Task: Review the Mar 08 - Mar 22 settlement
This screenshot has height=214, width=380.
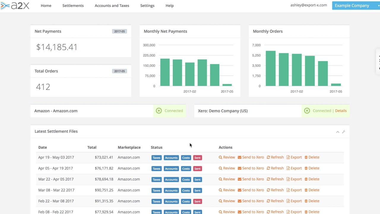Action: click(227, 190)
